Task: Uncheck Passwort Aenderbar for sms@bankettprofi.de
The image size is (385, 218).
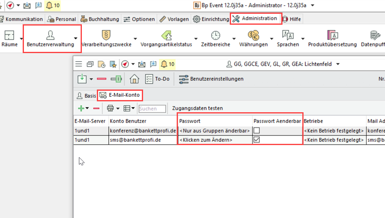Action: coord(257,140)
